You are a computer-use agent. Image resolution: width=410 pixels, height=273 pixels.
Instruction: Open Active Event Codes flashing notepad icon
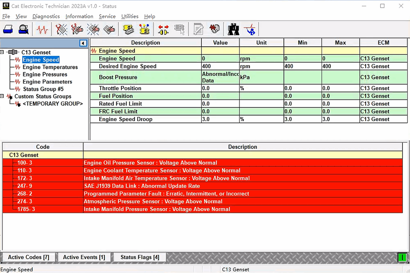click(93, 29)
